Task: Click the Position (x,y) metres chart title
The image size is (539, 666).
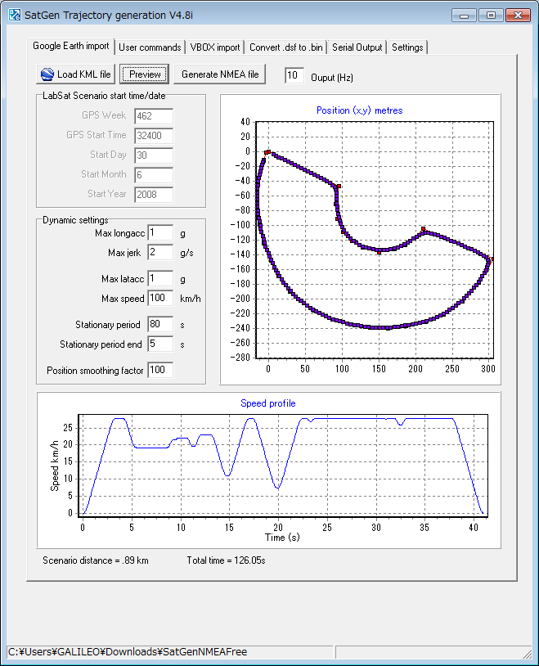Action: [359, 110]
